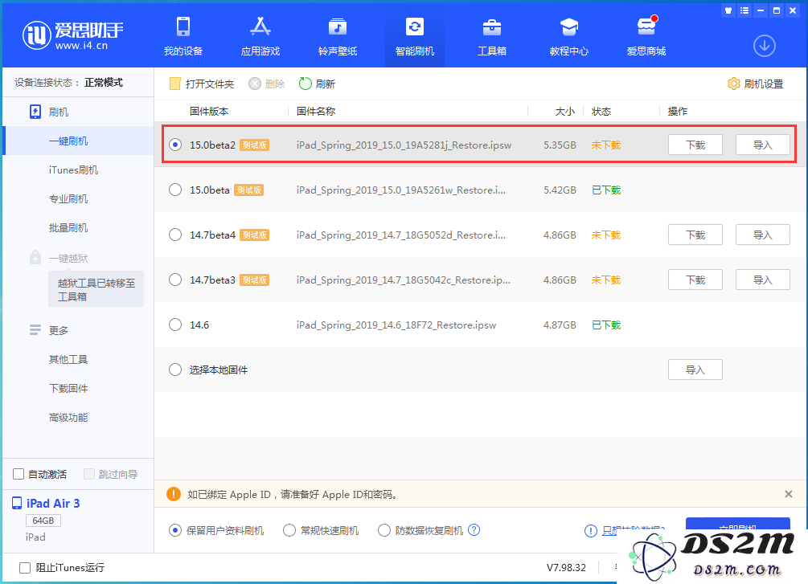Click the 已下载 status for 15.0beta
The image size is (808, 584).
pyautogui.click(x=606, y=190)
